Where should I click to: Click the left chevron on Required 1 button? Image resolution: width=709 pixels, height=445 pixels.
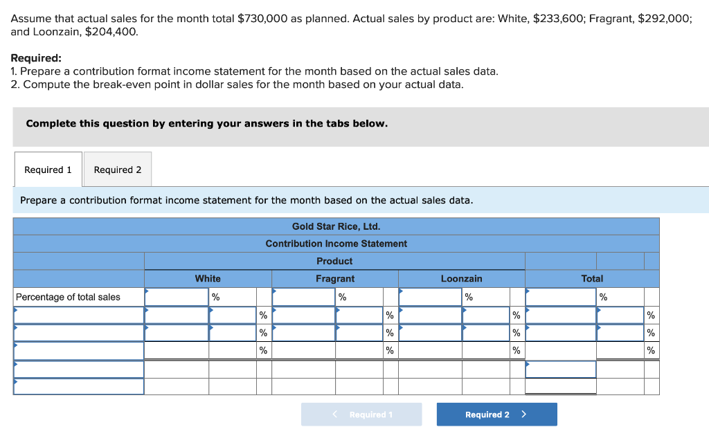coord(334,415)
